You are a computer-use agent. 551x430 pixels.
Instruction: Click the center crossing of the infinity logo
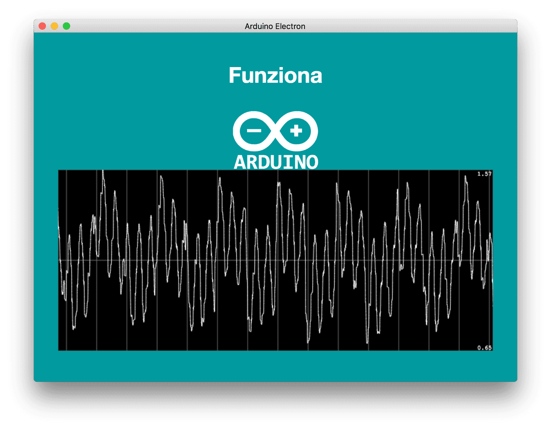[275, 131]
